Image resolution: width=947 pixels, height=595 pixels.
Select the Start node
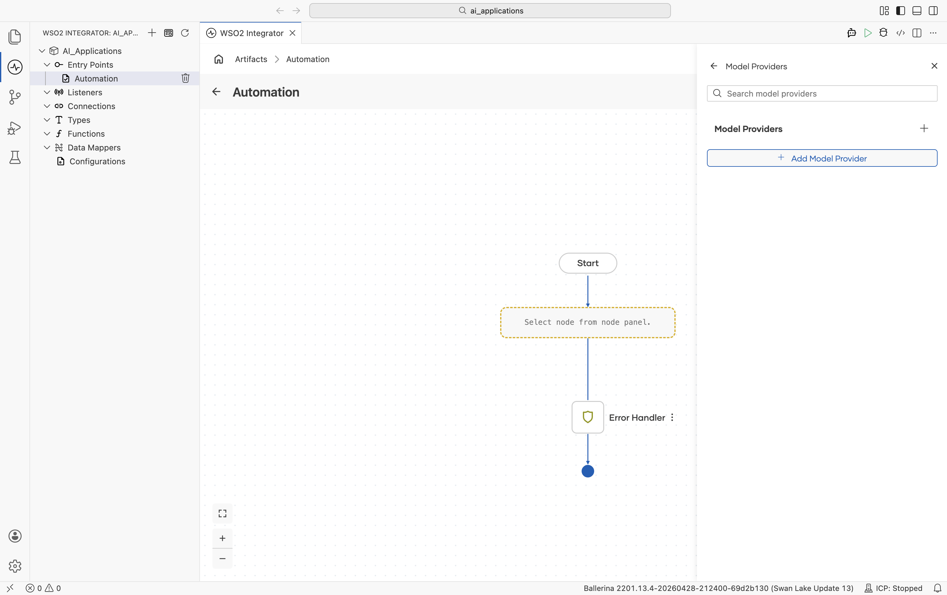[x=588, y=263]
